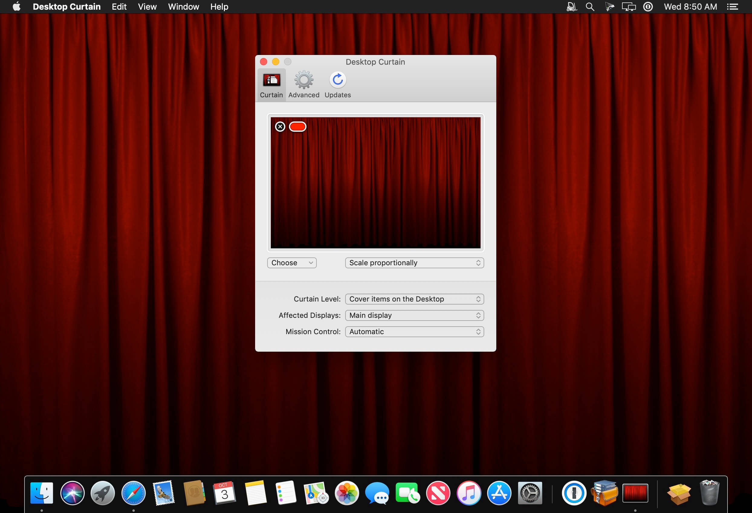Click the curtain preview image

pyautogui.click(x=375, y=188)
